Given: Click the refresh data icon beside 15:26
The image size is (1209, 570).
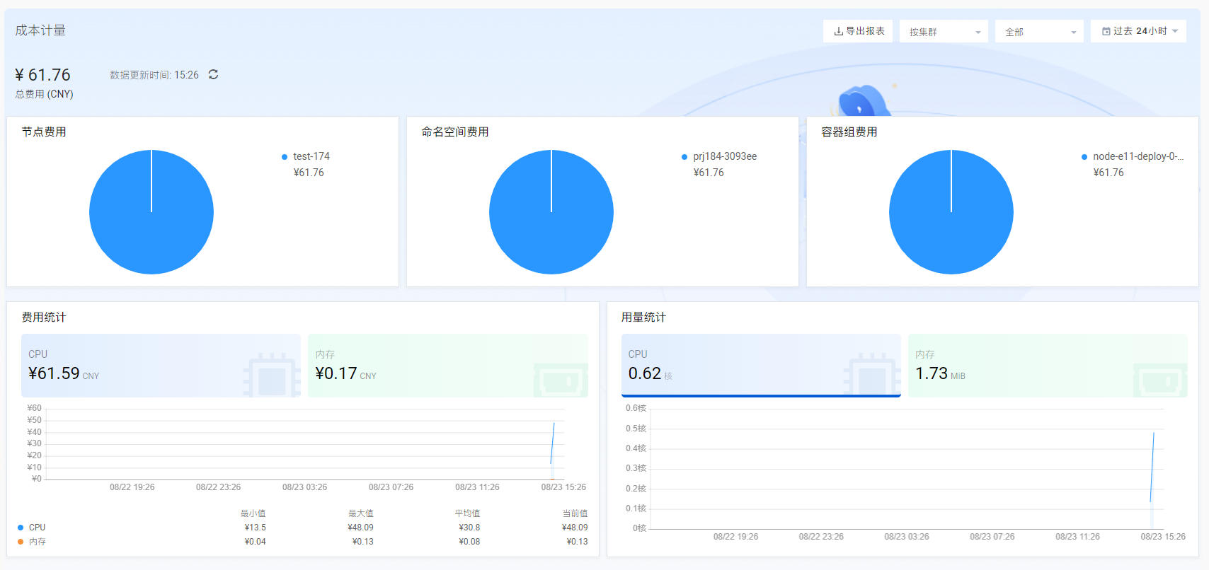Looking at the screenshot, I should (x=213, y=74).
